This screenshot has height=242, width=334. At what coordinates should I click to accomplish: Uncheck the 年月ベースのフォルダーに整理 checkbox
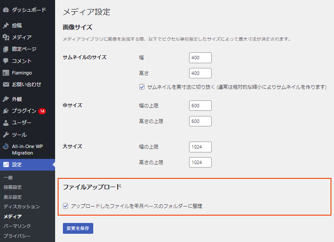point(65,206)
